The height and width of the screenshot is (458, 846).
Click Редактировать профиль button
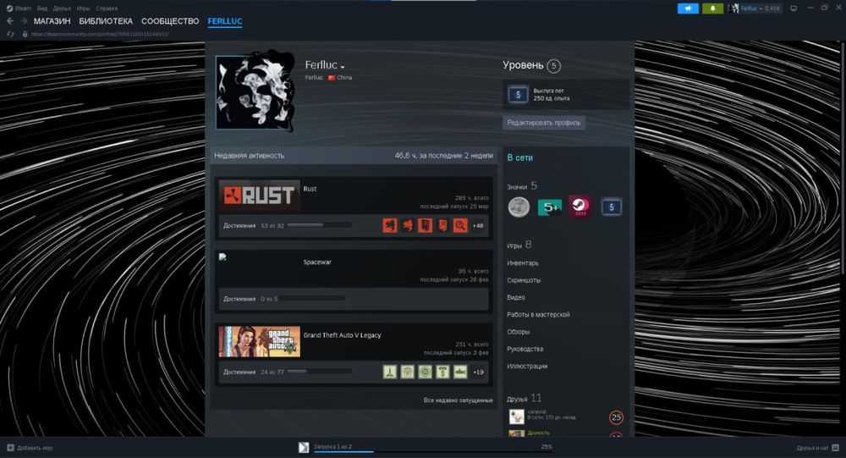click(x=544, y=123)
